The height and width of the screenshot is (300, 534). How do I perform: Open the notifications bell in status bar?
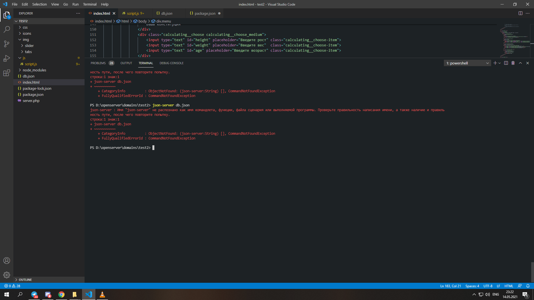point(528,286)
